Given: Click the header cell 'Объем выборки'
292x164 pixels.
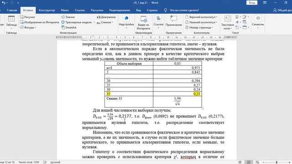Looking at the screenshot, I should (x=129, y=63).
